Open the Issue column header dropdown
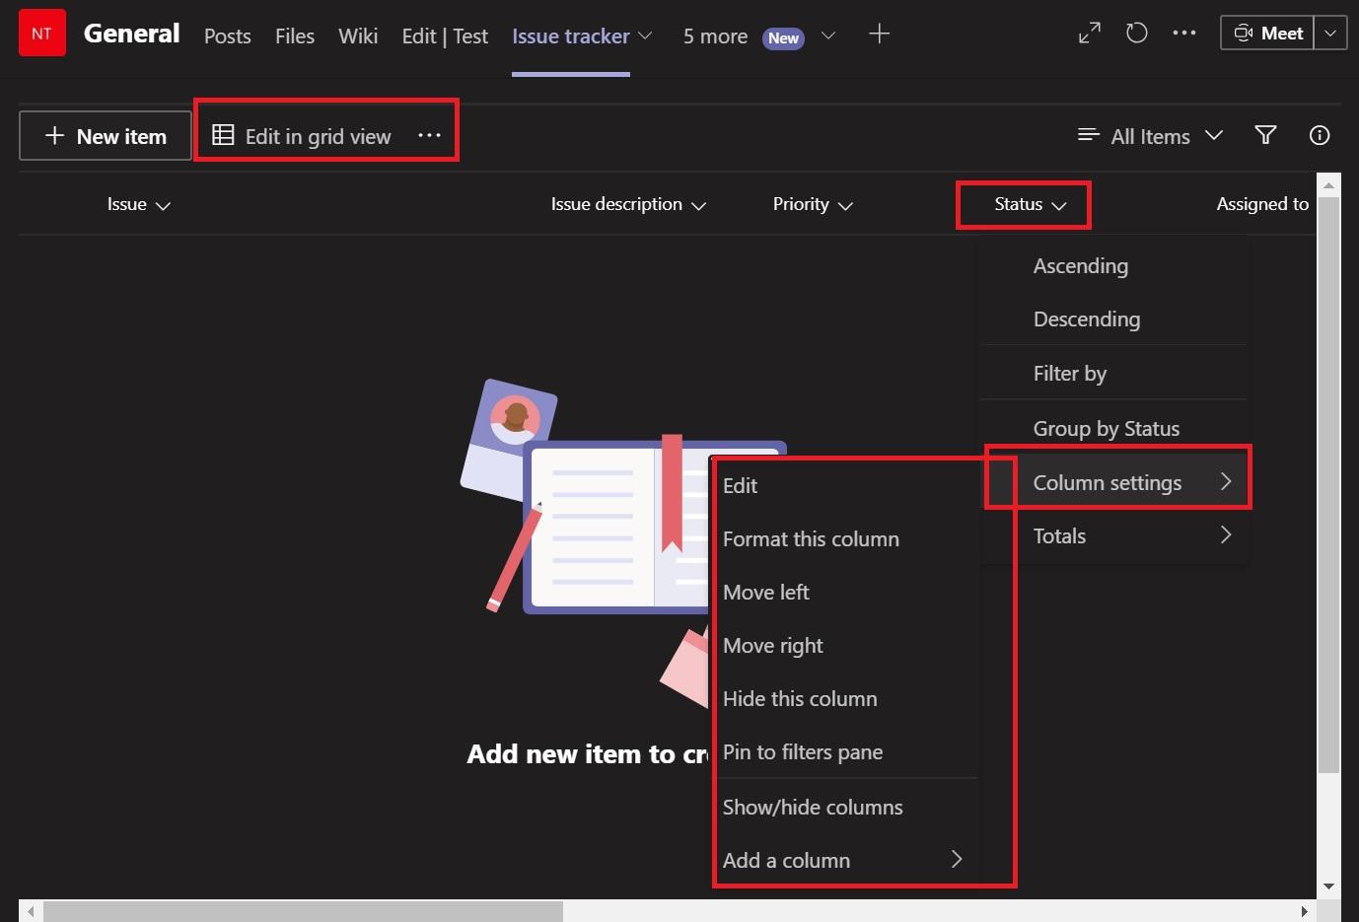The height and width of the screenshot is (922, 1359). click(x=139, y=204)
